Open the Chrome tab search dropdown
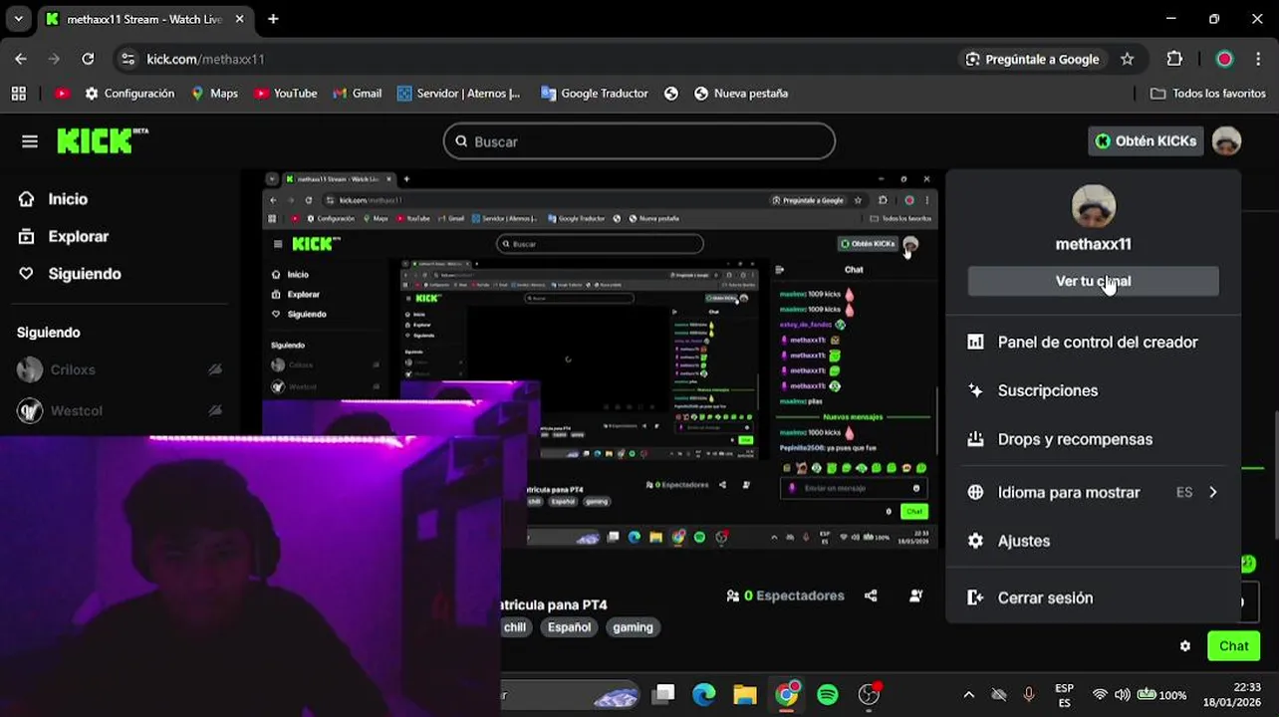 (x=18, y=19)
